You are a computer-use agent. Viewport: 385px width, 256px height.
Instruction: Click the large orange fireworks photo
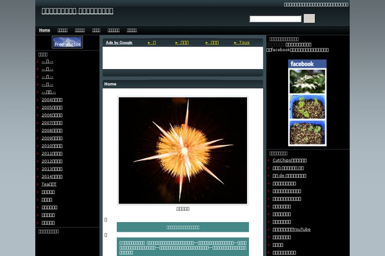click(x=183, y=150)
